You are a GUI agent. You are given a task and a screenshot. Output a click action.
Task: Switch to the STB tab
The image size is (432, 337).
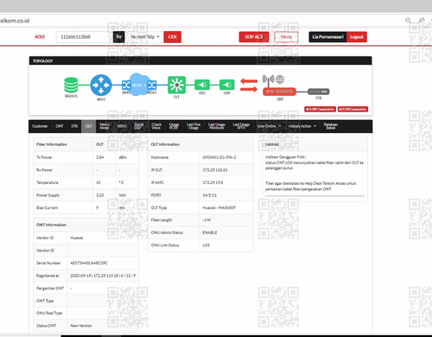coord(74,126)
